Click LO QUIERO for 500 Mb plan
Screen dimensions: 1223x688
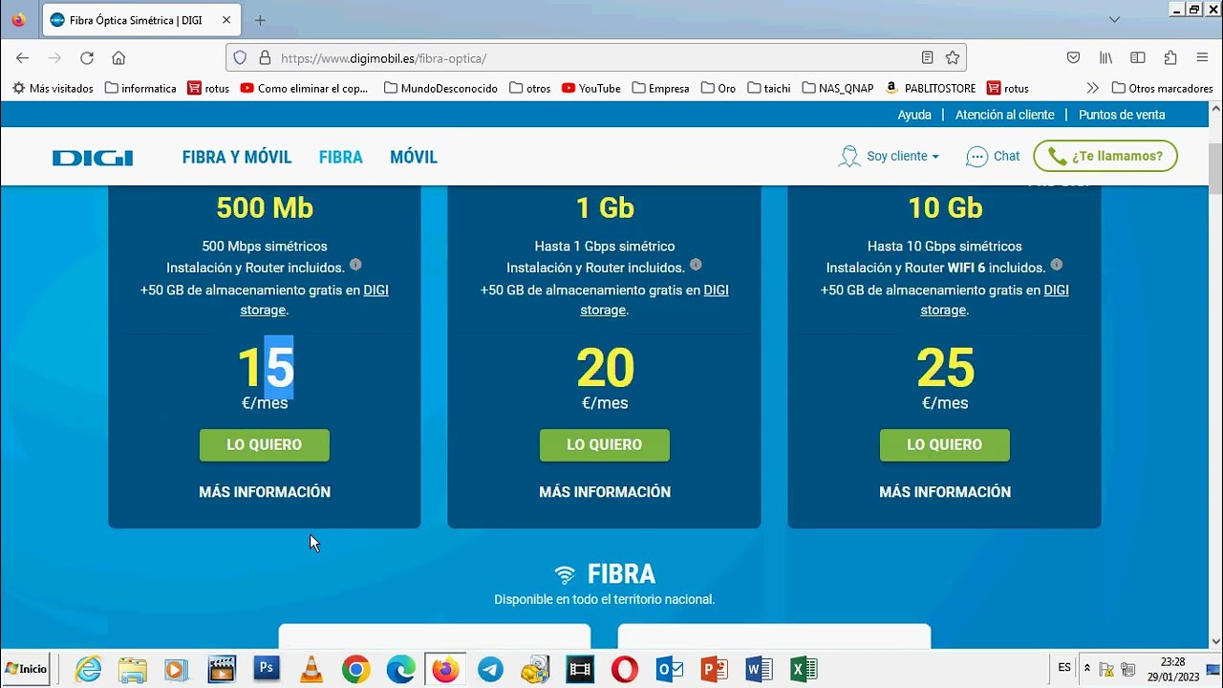[265, 445]
